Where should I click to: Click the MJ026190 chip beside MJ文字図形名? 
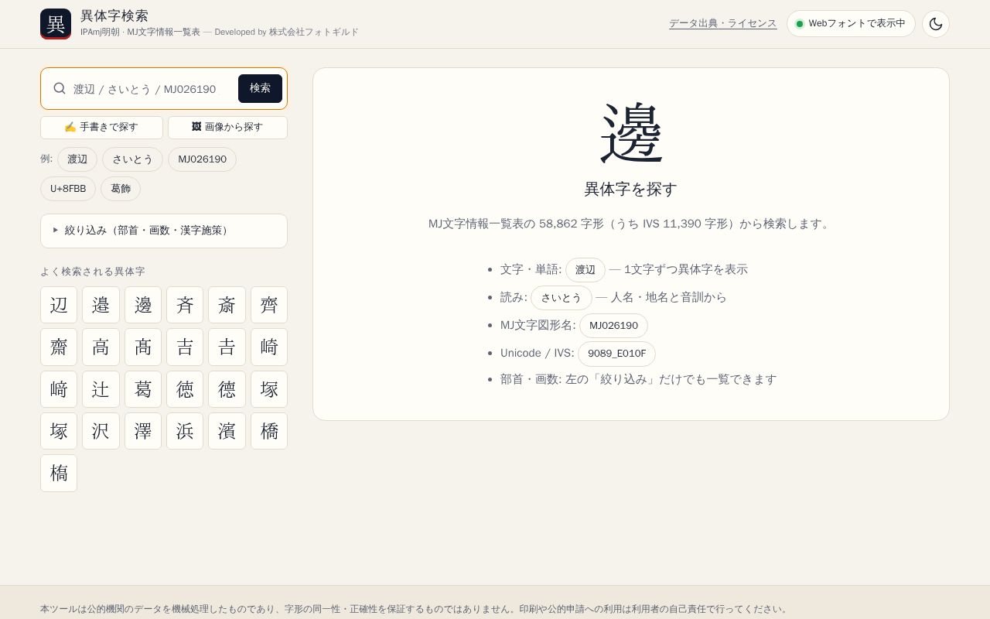pos(613,326)
